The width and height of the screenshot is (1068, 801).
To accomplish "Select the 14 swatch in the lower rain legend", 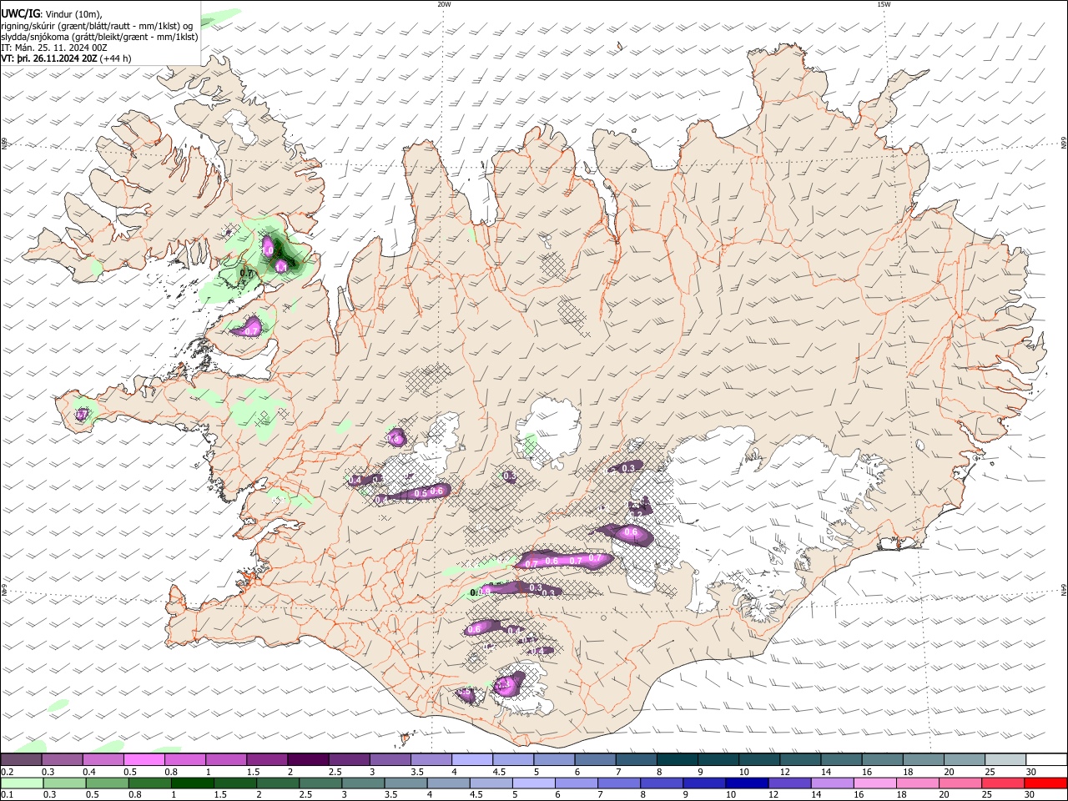I will click(x=831, y=783).
